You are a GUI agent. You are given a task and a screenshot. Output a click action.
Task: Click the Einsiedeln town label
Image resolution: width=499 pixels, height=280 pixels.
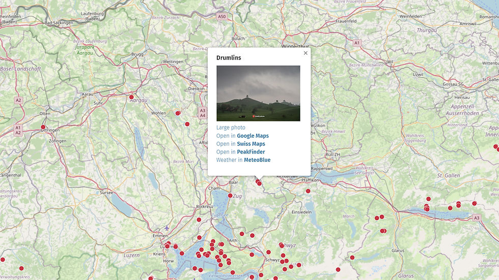point(301,212)
